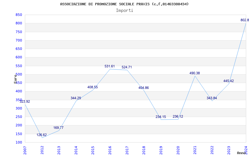Viewport: 249px width, 156px height.
Task: Click the x-axis year 2020
Action: [178, 150]
